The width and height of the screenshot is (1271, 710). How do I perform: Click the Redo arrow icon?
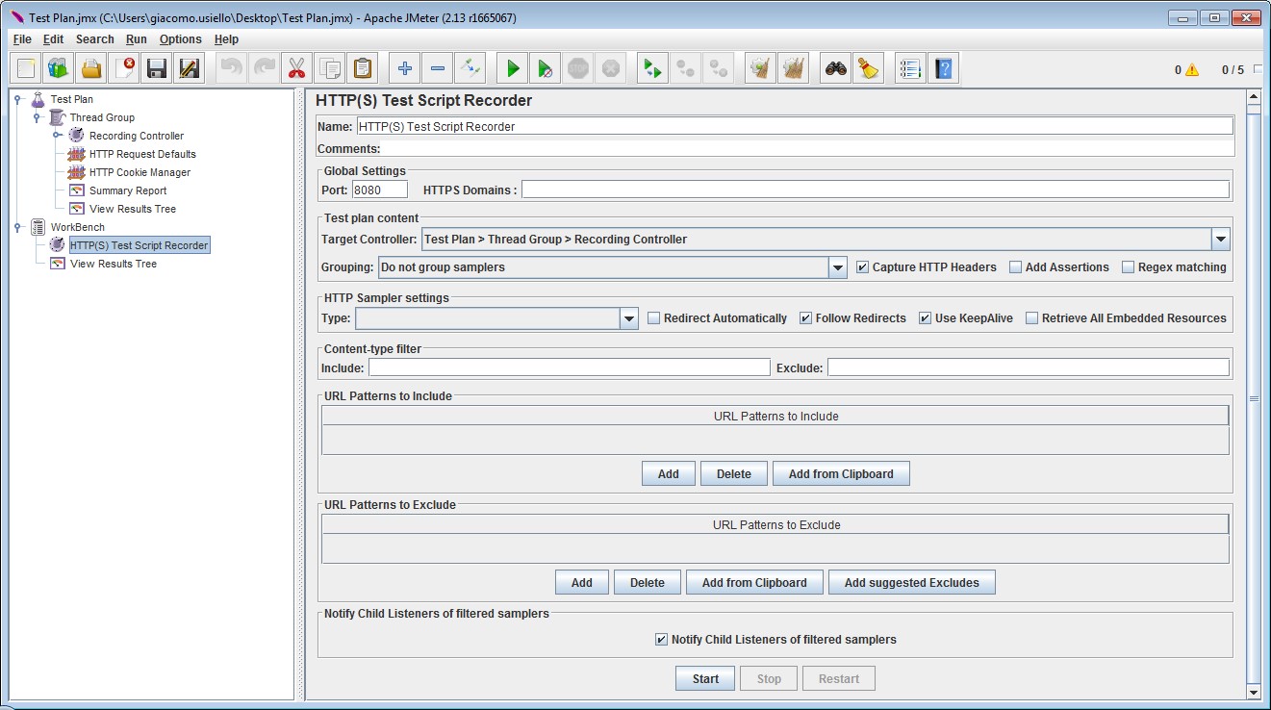tap(264, 68)
